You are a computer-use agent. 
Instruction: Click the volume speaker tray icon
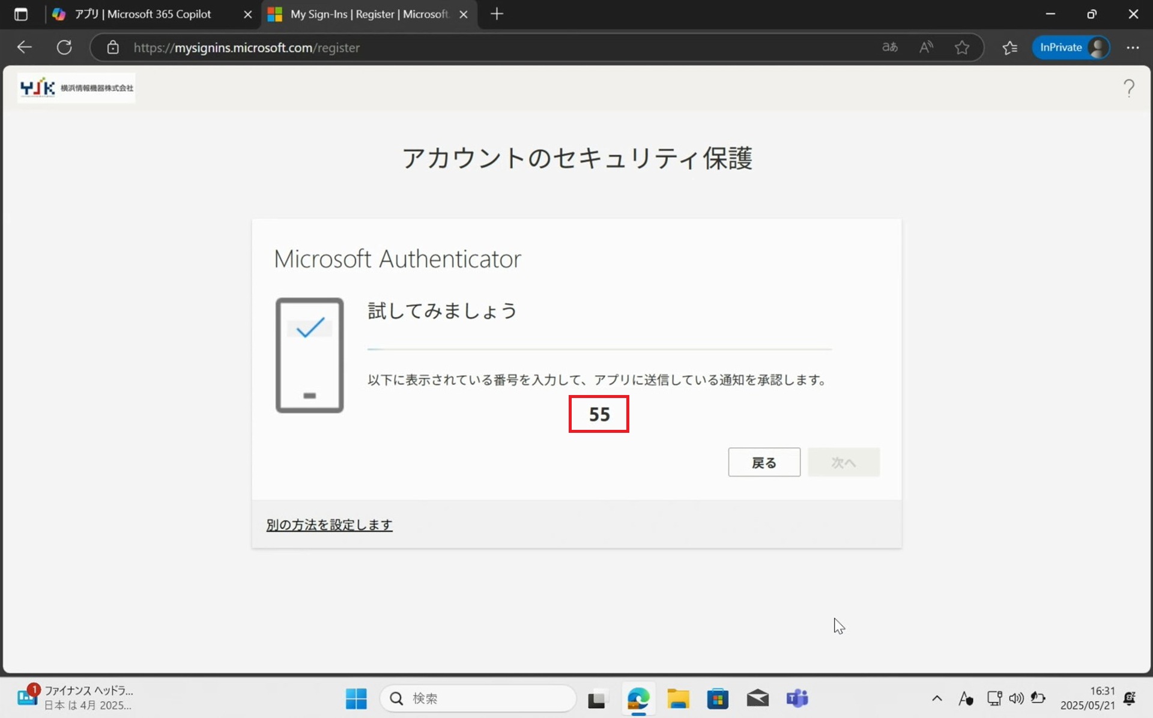tap(1016, 698)
